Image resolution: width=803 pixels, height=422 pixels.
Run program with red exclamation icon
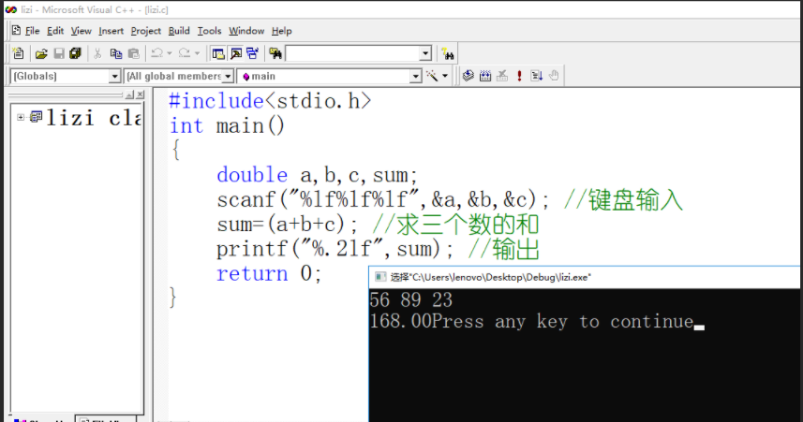pyautogui.click(x=519, y=76)
